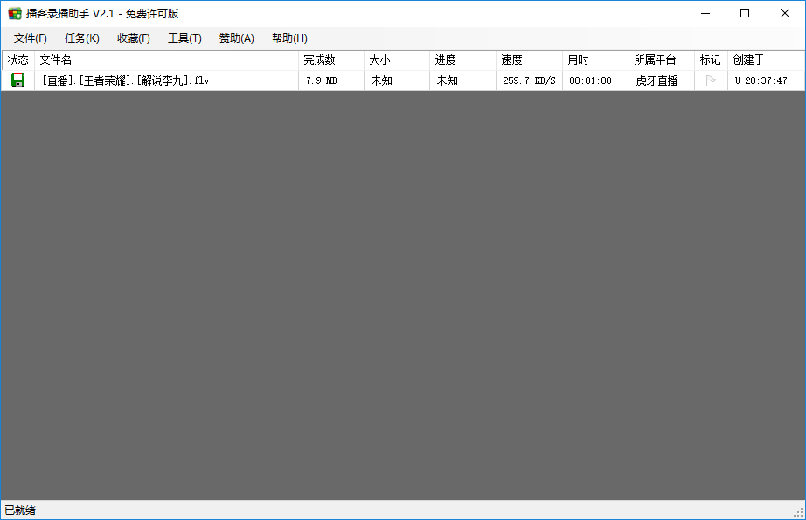The width and height of the screenshot is (806, 520).
Task: Sort by the 状态 column header
Action: [x=18, y=60]
